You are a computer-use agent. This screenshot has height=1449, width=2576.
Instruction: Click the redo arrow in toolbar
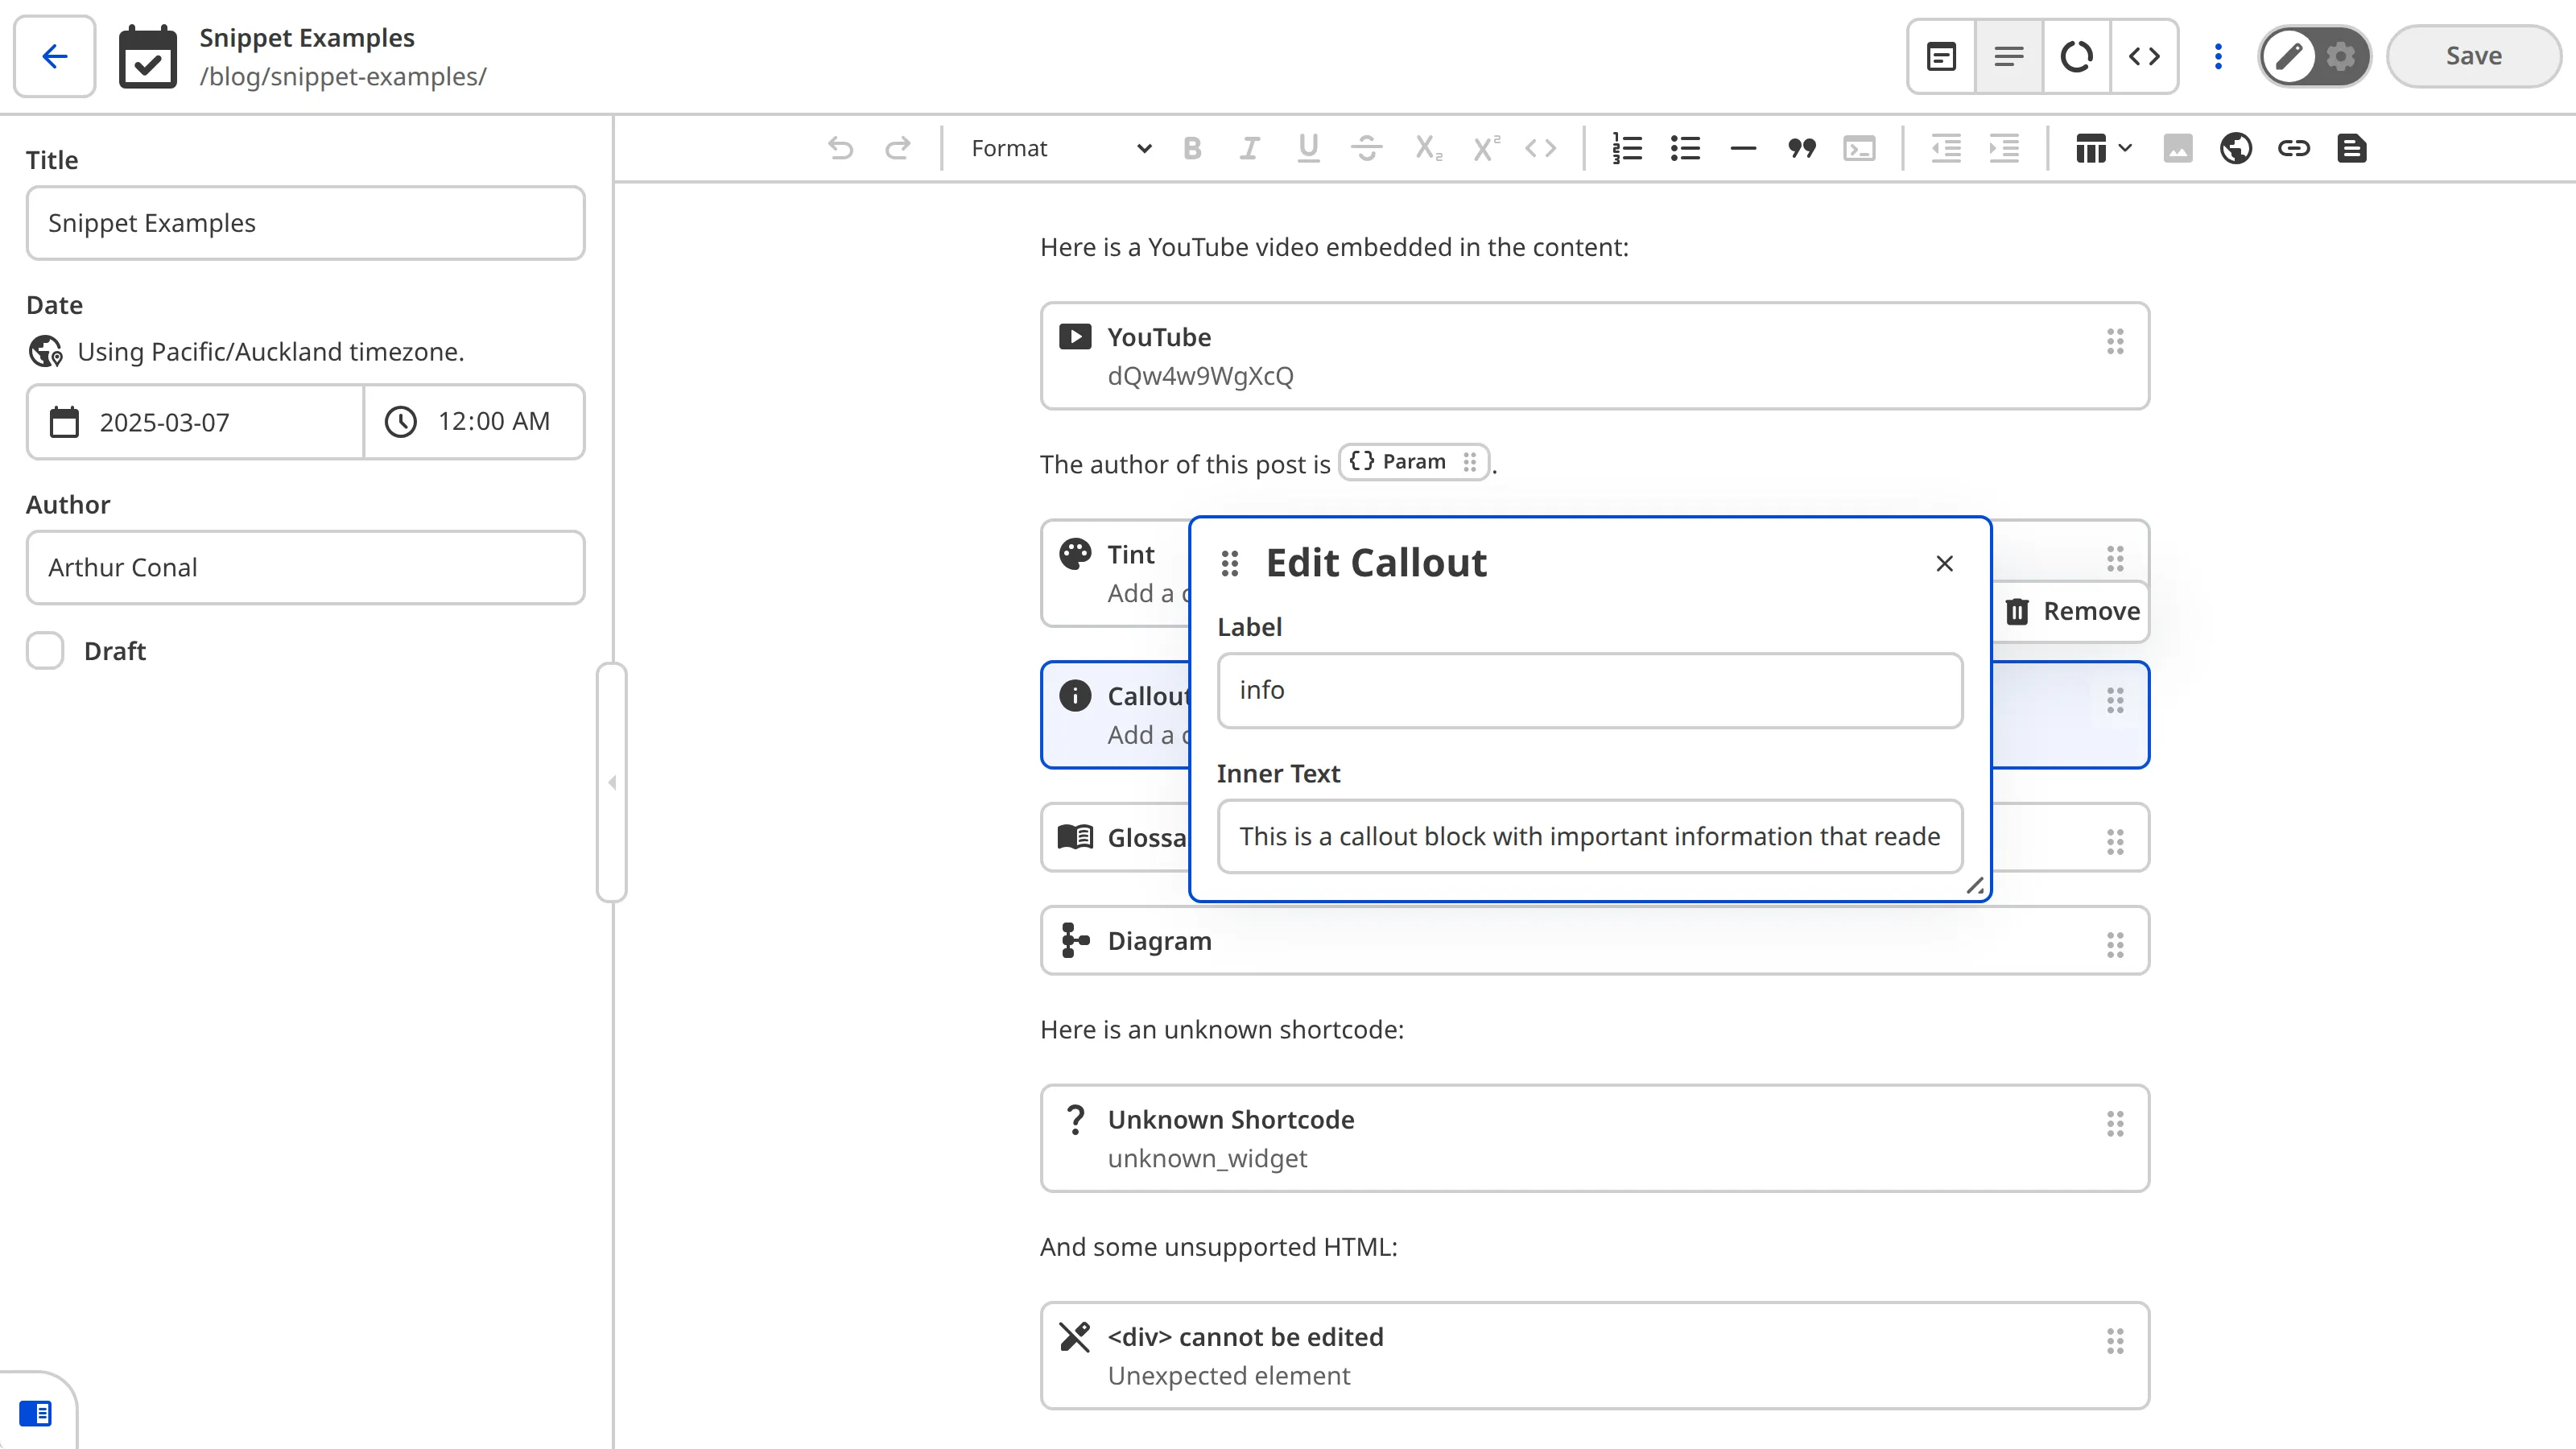(898, 149)
